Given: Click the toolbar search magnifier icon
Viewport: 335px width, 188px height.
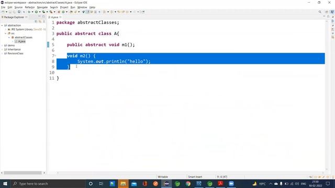Looking at the screenshot, I should pyautogui.click(x=320, y=12).
